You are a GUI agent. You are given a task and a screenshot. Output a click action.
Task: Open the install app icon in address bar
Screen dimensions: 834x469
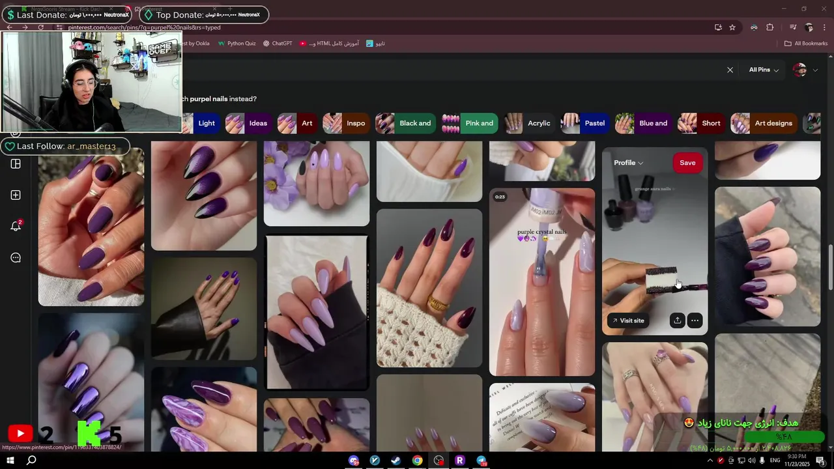(x=718, y=27)
